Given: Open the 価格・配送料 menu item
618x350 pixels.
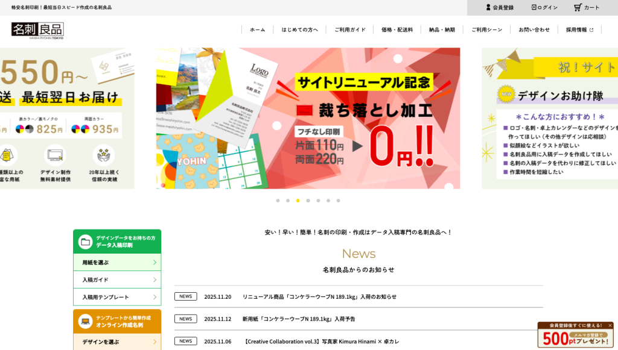Looking at the screenshot, I should [x=397, y=30].
